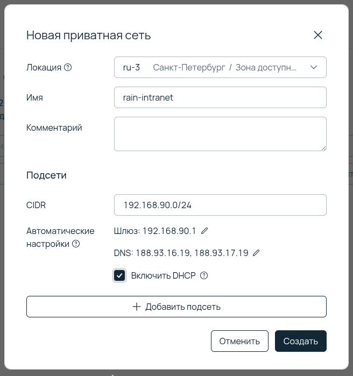Click the Шлюз: 192.168.90.1 text
The image size is (353, 376).
[155, 231]
